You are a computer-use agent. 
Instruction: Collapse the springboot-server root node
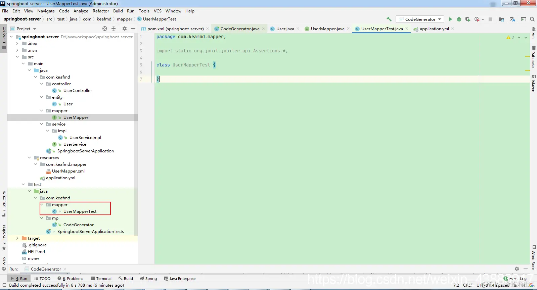pos(11,37)
